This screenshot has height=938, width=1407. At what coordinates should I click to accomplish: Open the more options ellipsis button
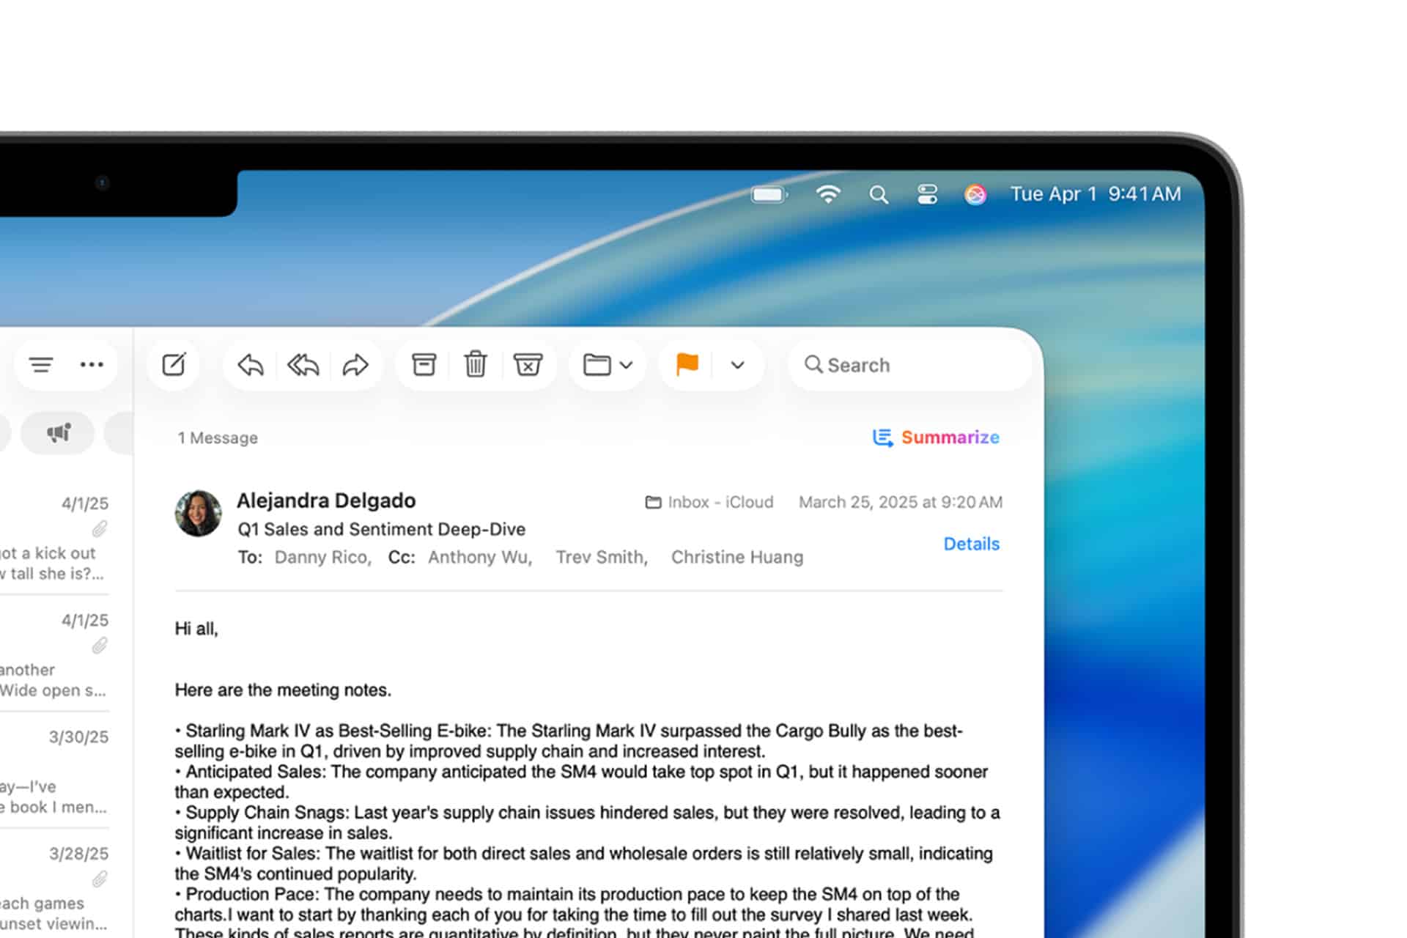point(92,364)
